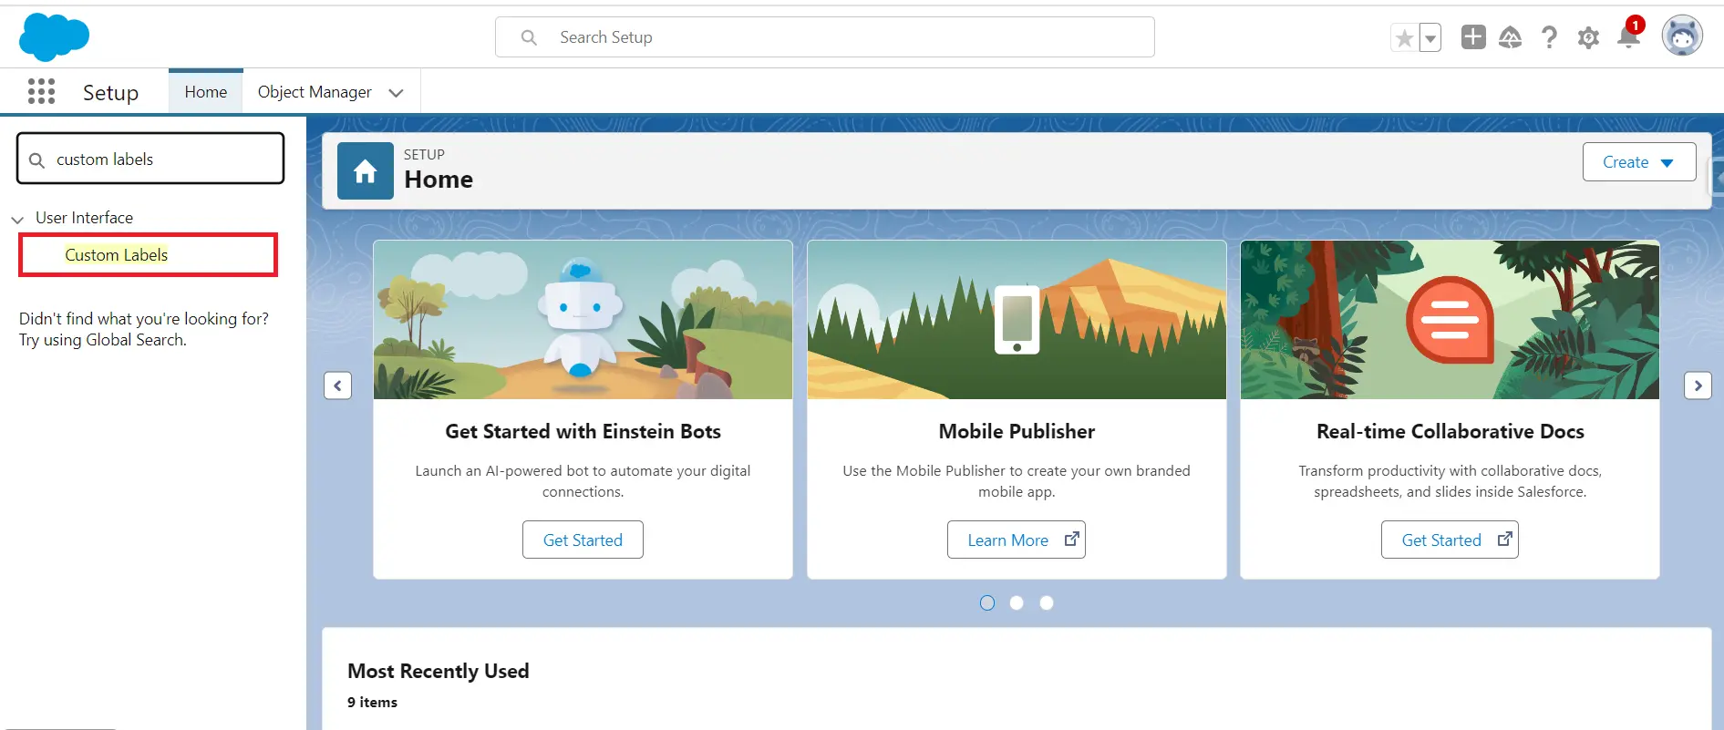Screen dimensions: 1724x730
Task: Switch to the Home tab
Action: (206, 92)
